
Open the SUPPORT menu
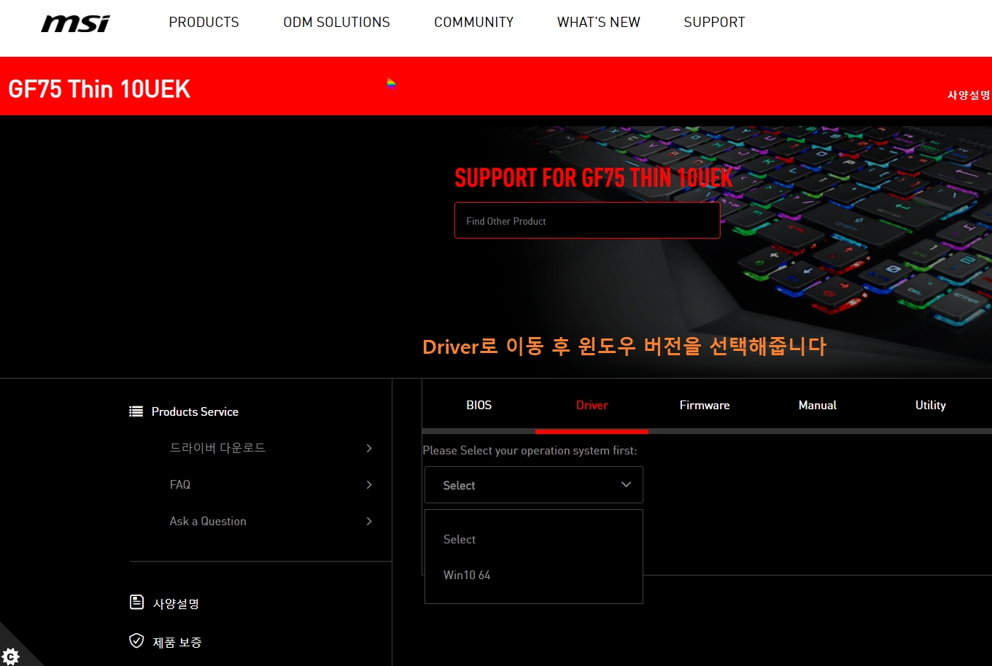714,22
